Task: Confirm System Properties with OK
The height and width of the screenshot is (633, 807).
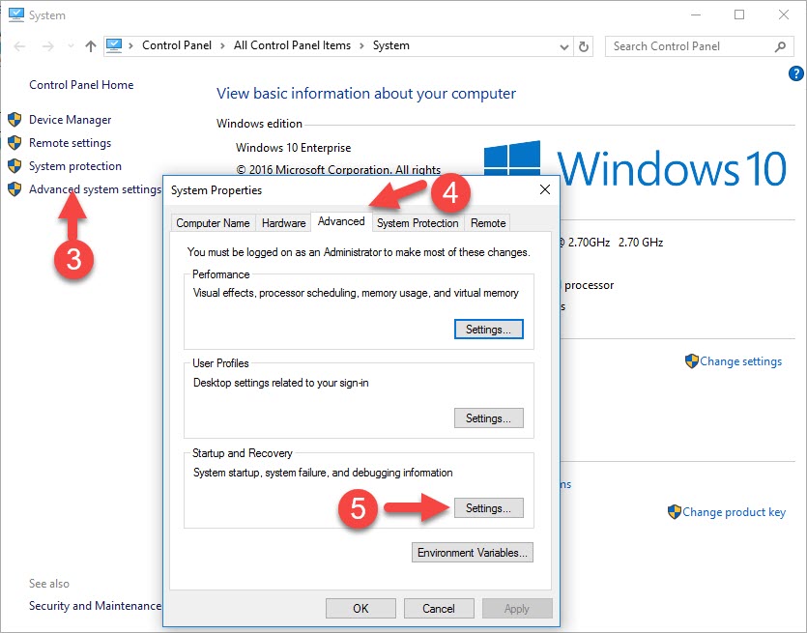Action: pos(360,608)
